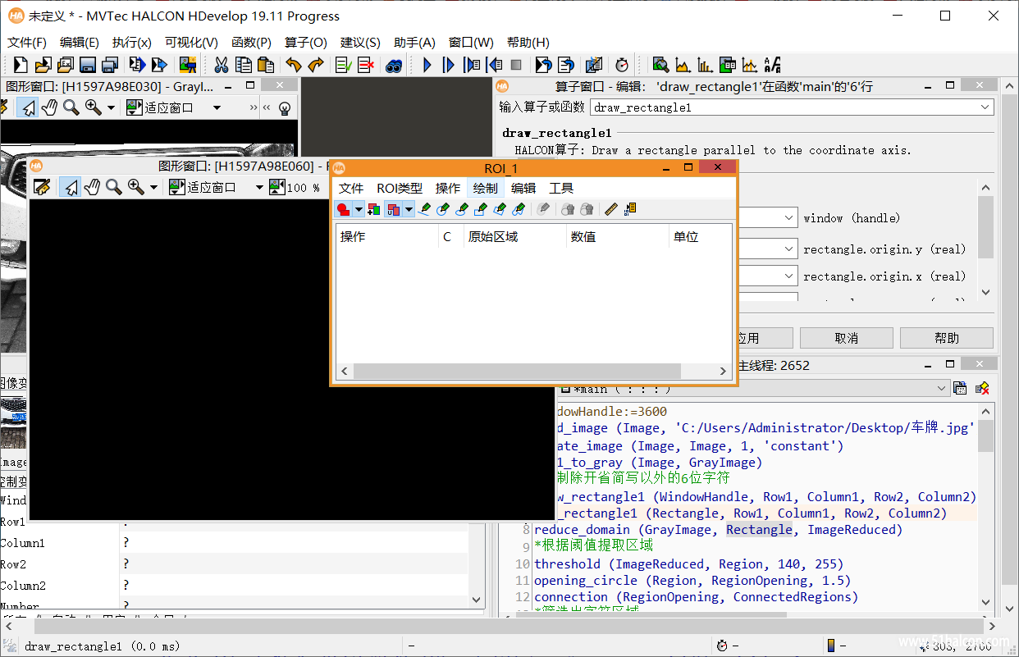Click the insert code icon in ROI toolbar
The height and width of the screenshot is (657, 1019).
pos(630,209)
